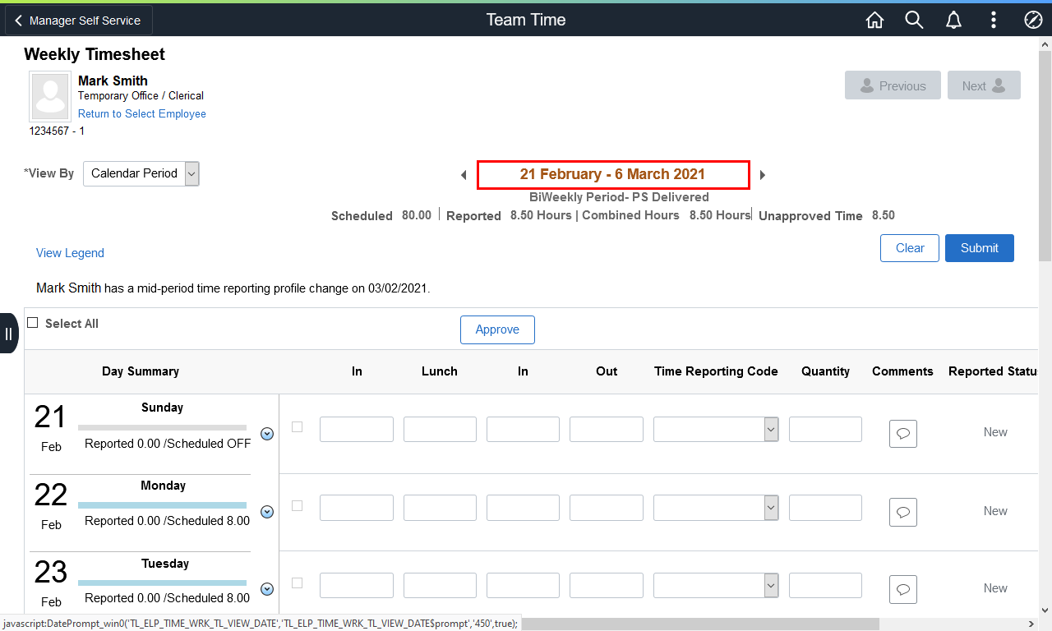Go back to Manager Self Service

pos(79,21)
